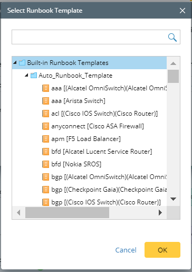
Task: Click the runbook icon next to anyconnect
Action: (x=45, y=126)
